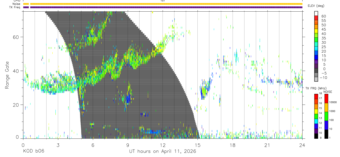
Task: Click the '100' value in NOISE legend
Action: [x=332, y=120]
